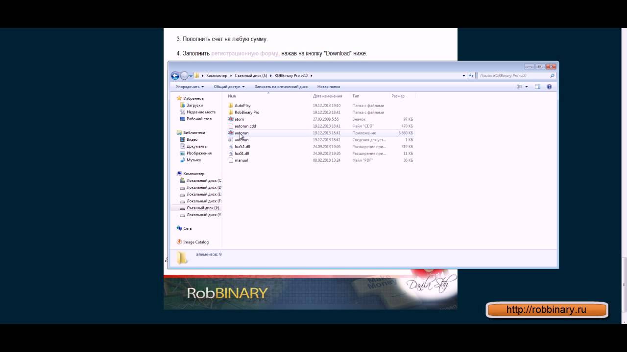The height and width of the screenshot is (352, 627).
Task: Select Локальный диск (C:) in the tree
Action: click(x=204, y=180)
